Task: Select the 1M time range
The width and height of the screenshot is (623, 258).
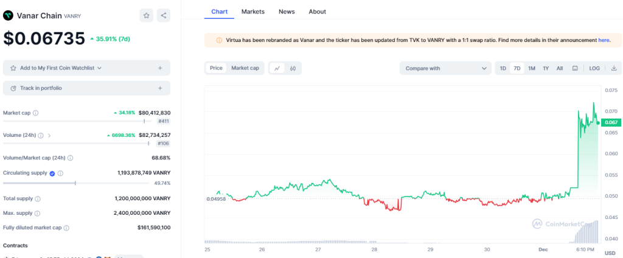Action: [532, 68]
